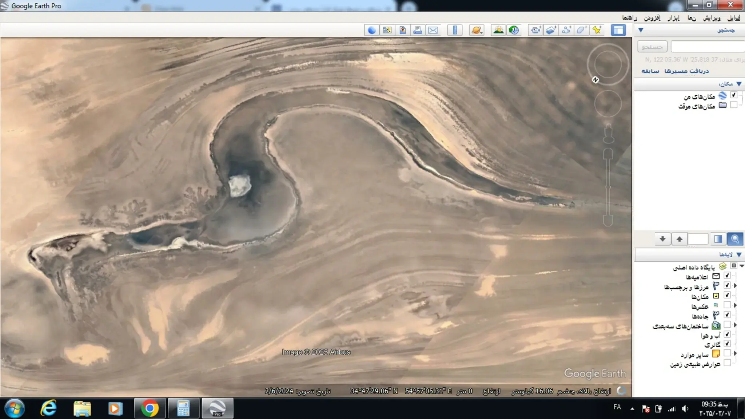Click the panel transparency toggle button
The height and width of the screenshot is (419, 745).
718,239
